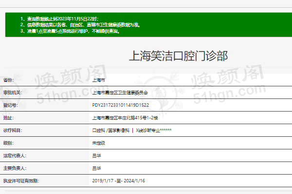
Task: Click the 地址 label
Action: [x=9, y=118]
